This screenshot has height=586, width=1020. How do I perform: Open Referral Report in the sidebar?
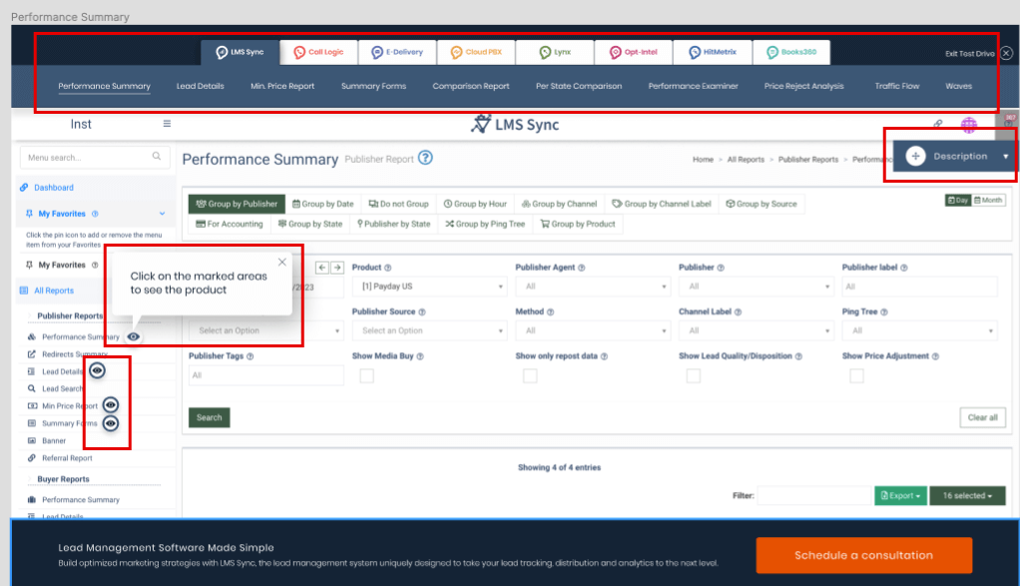[x=67, y=458]
